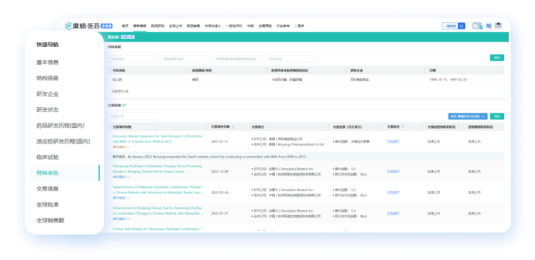
Task: Click the orange notification icon beside the avatar
Action: (x=489, y=26)
